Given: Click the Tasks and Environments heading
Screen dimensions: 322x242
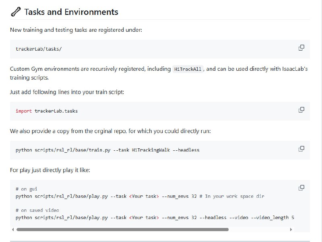Looking at the screenshot, I should point(71,12).
